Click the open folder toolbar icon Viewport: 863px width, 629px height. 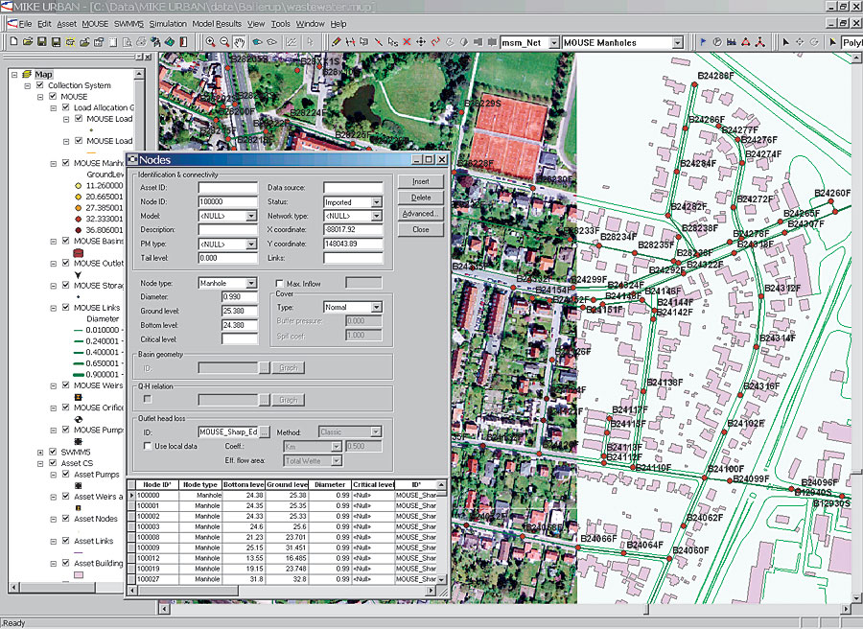[28, 42]
